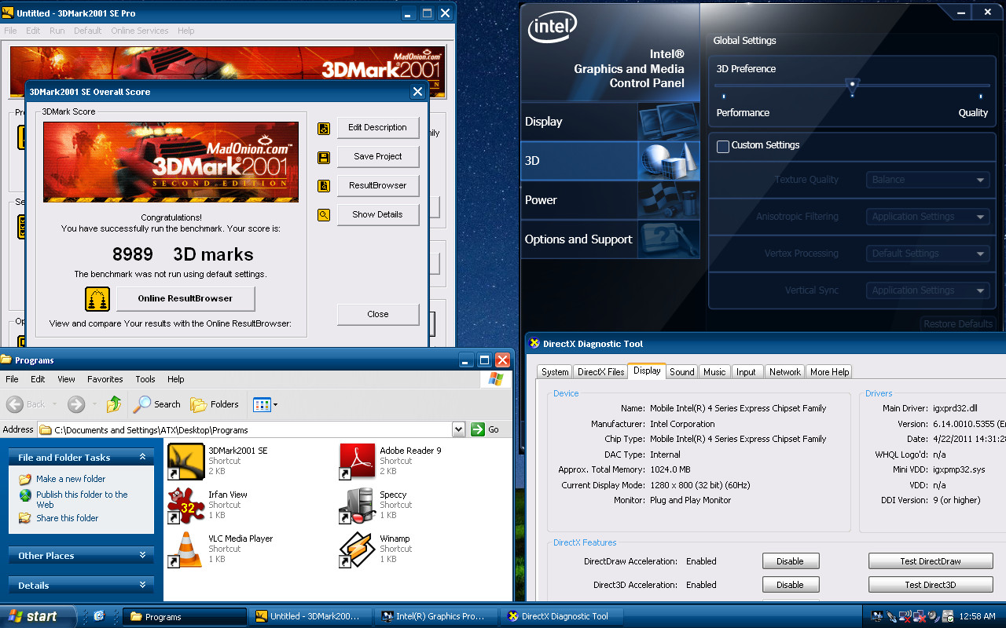
Task: Expand the Details section
Action: [x=142, y=585]
